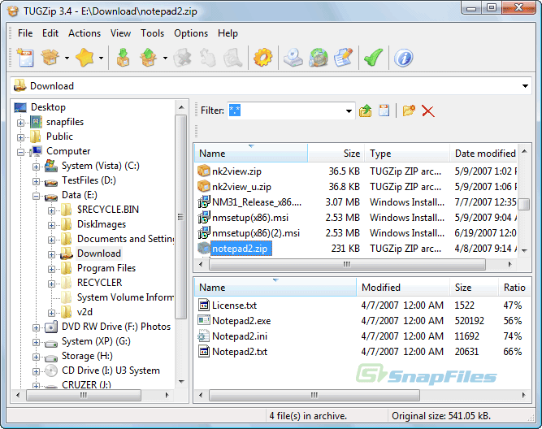Click the License.txt file icon
Image resolution: width=542 pixels, height=429 pixels.
[204, 305]
